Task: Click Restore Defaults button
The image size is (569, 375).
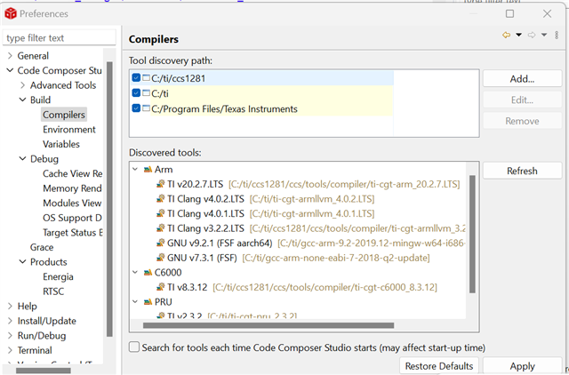Action: tap(439, 366)
